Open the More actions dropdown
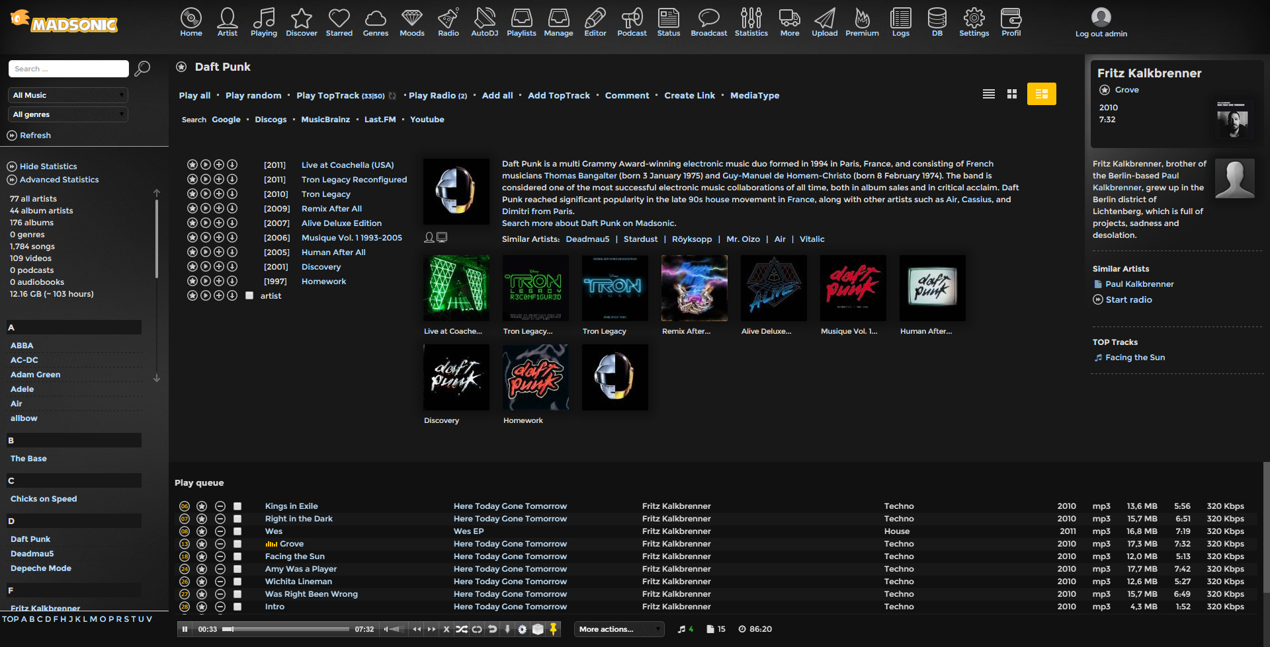The image size is (1270, 647). pos(618,629)
